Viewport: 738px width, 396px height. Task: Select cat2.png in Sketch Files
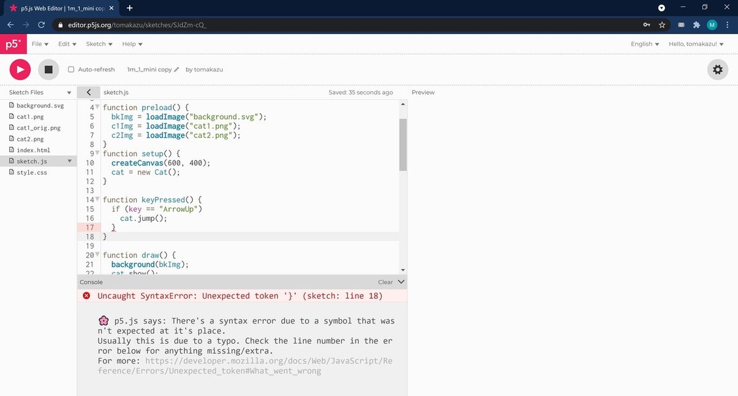click(x=30, y=139)
